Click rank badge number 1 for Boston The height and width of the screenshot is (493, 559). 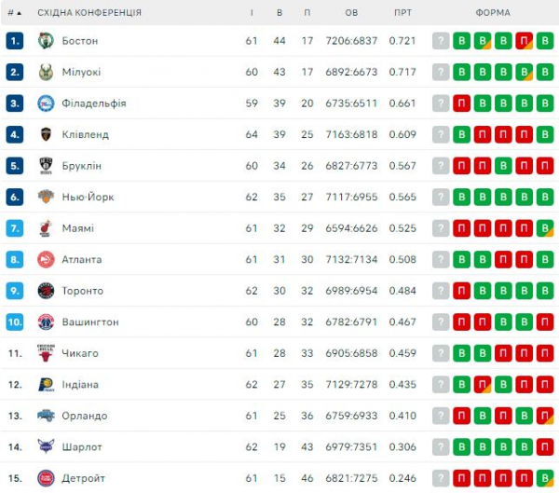(x=14, y=41)
